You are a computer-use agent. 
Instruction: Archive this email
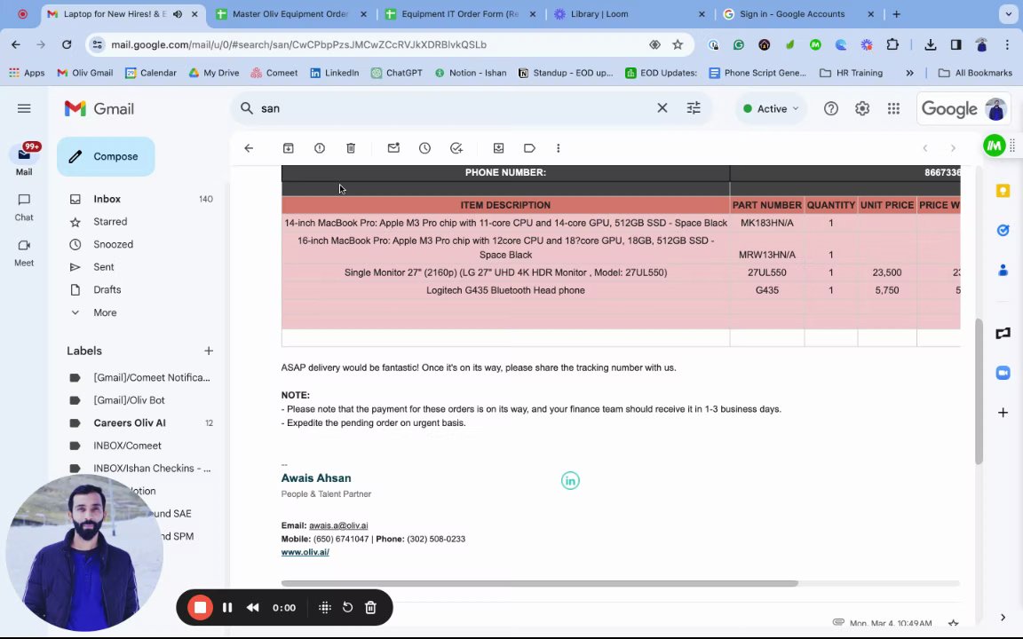click(289, 148)
